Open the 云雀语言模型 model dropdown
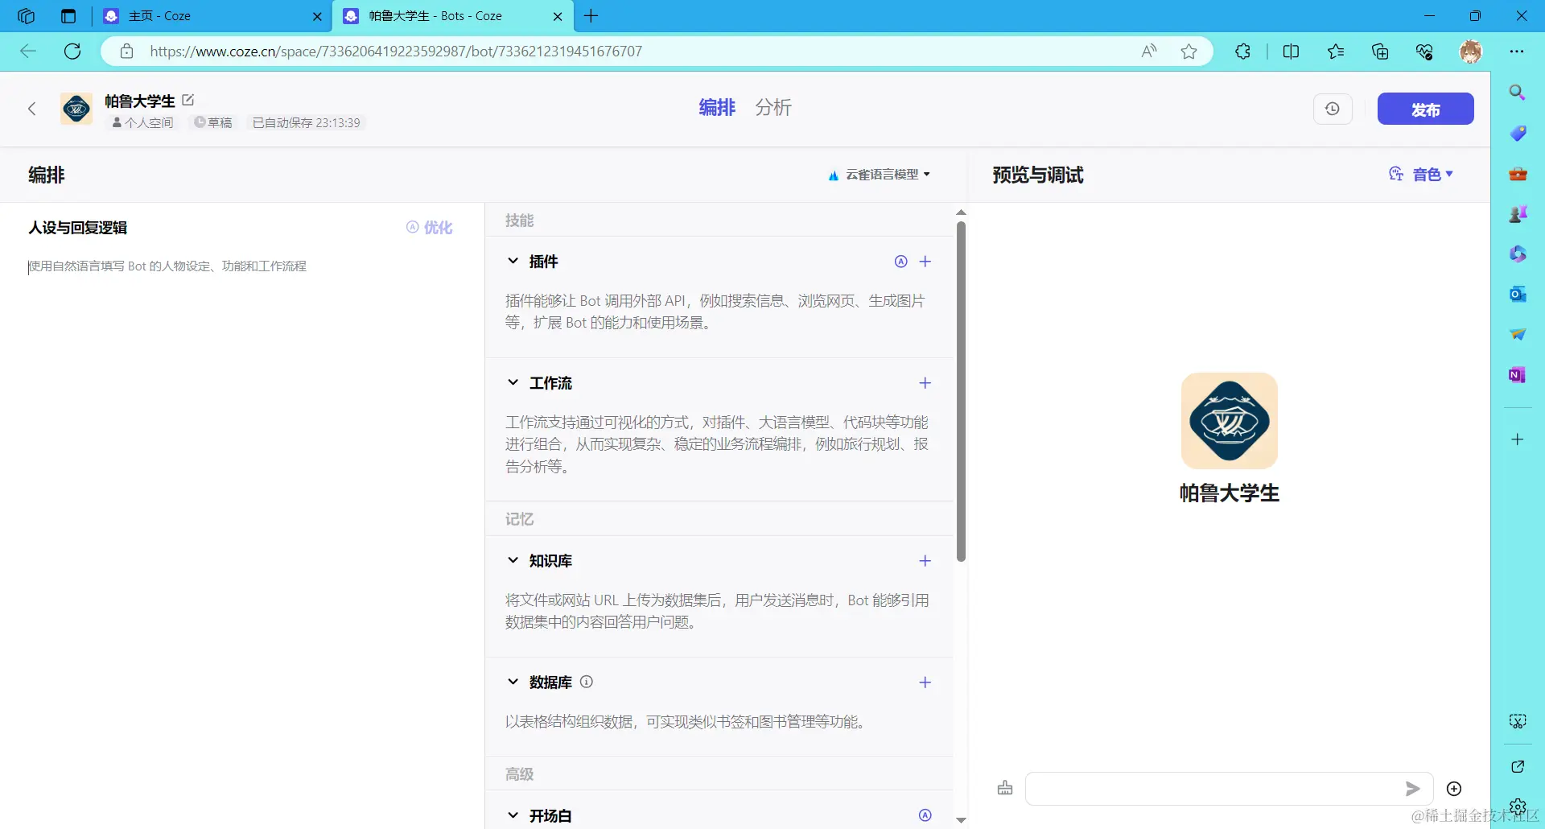This screenshot has height=829, width=1545. [879, 174]
